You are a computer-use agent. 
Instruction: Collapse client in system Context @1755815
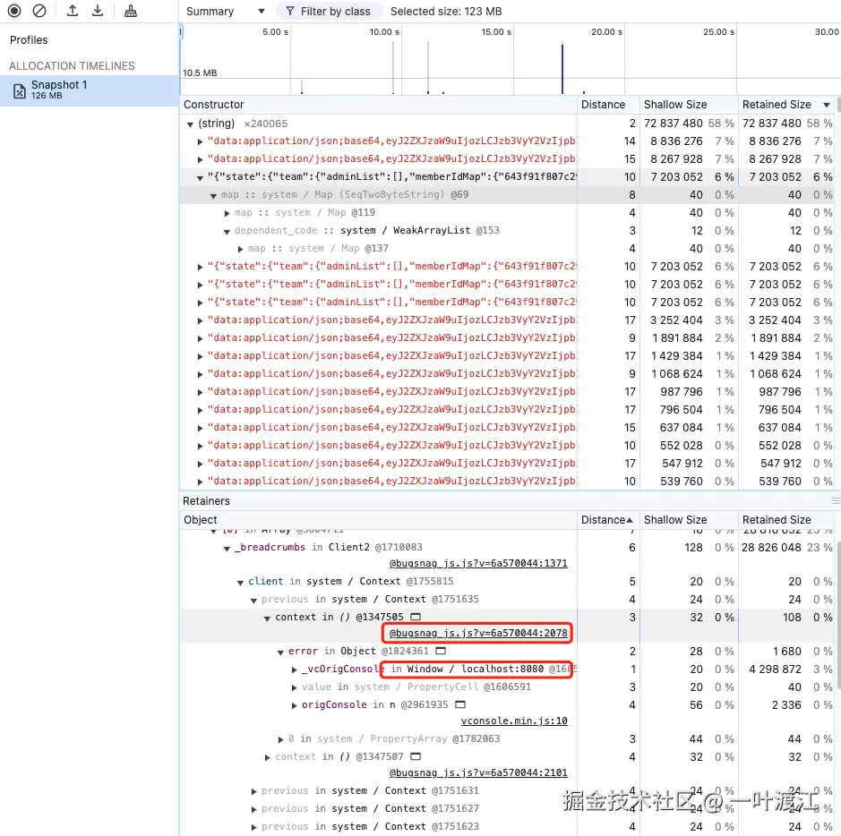240,582
